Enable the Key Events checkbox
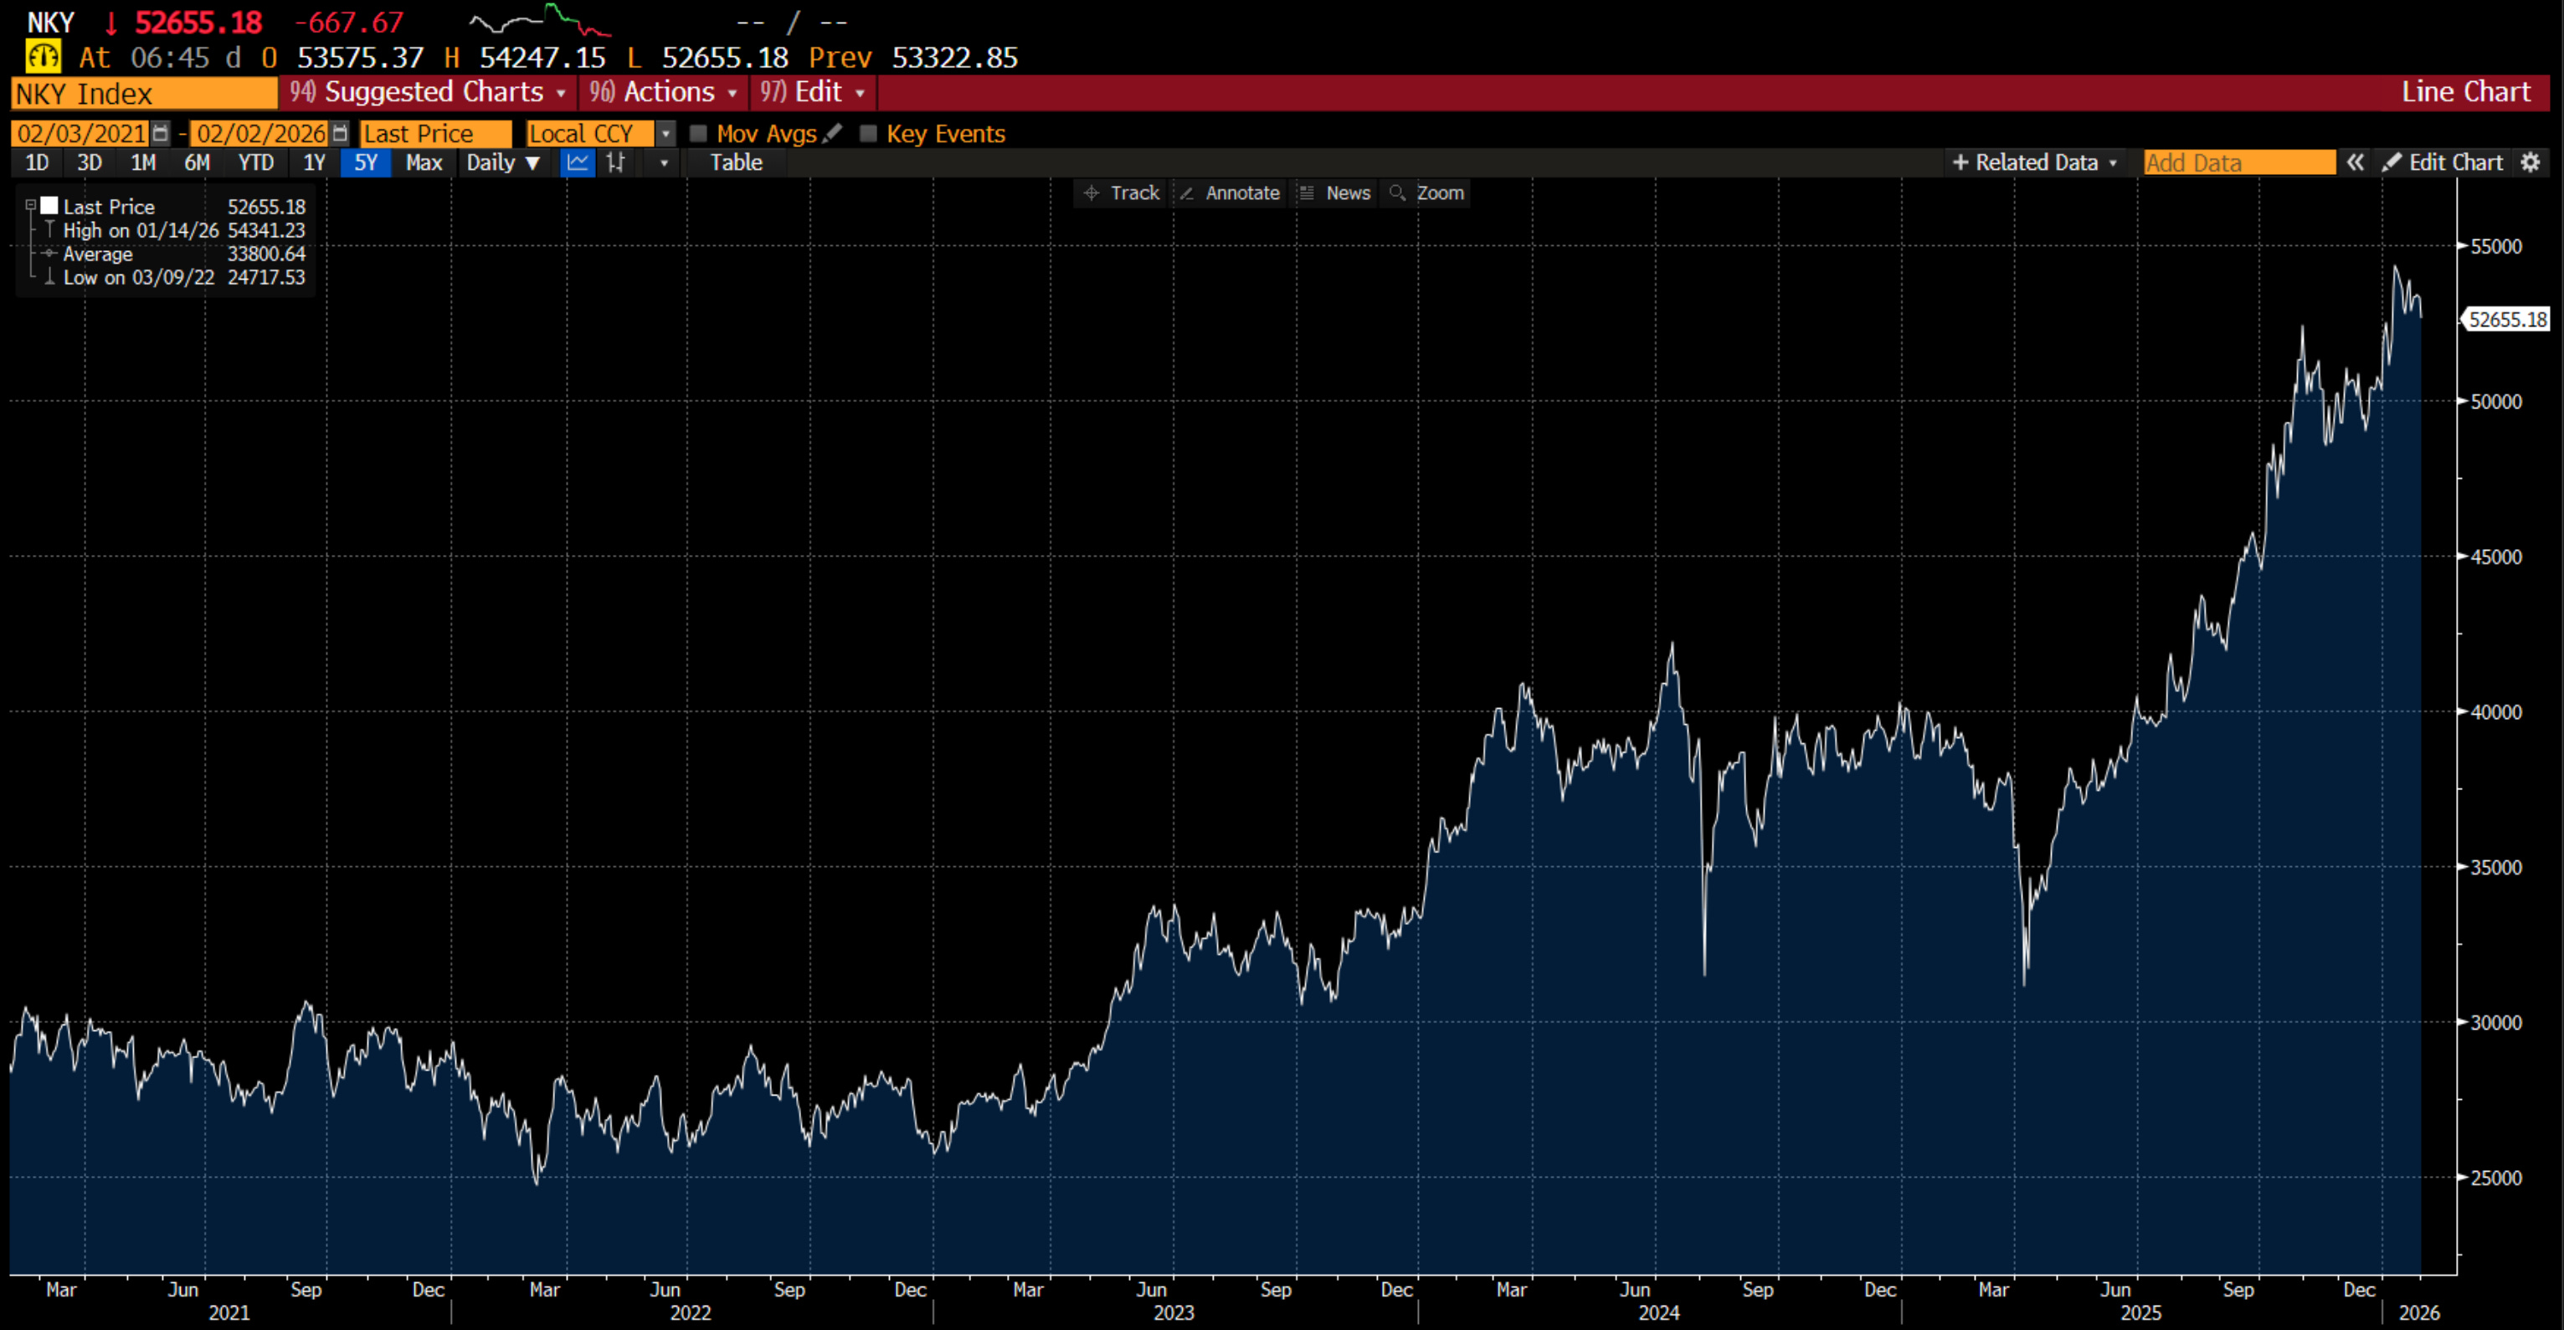 (869, 133)
